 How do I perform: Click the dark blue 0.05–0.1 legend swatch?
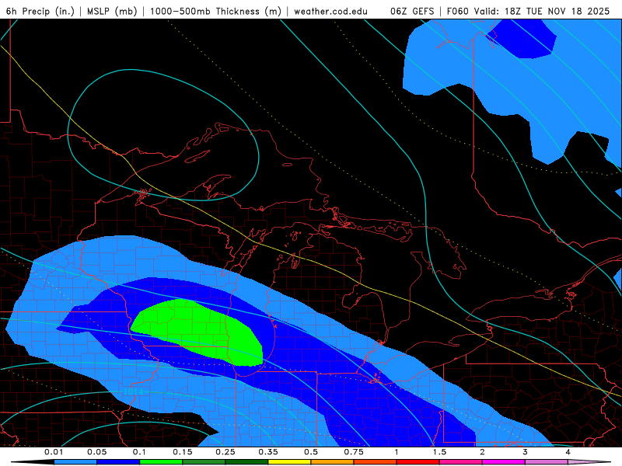point(118,462)
